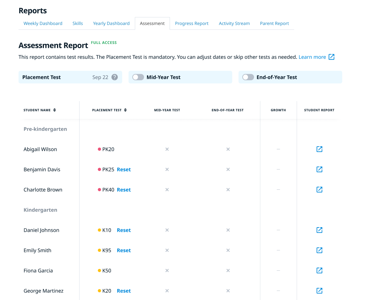
Task: Enable the Mid-Year Test toggle
Action: tap(138, 77)
